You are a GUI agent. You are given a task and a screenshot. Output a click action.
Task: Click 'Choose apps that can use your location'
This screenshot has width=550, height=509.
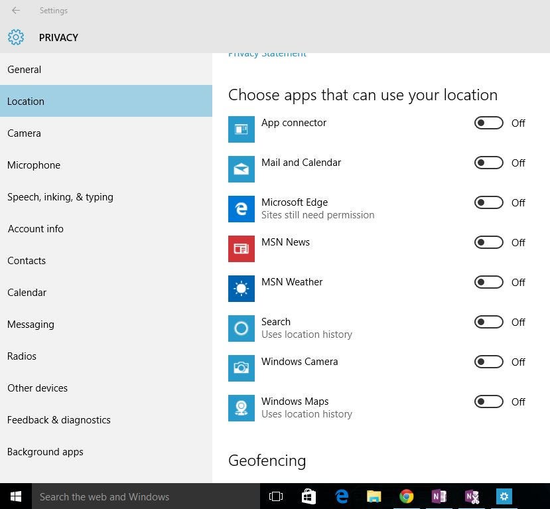click(363, 95)
